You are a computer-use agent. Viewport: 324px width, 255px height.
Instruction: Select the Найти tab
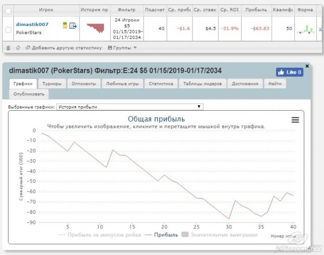(275, 83)
